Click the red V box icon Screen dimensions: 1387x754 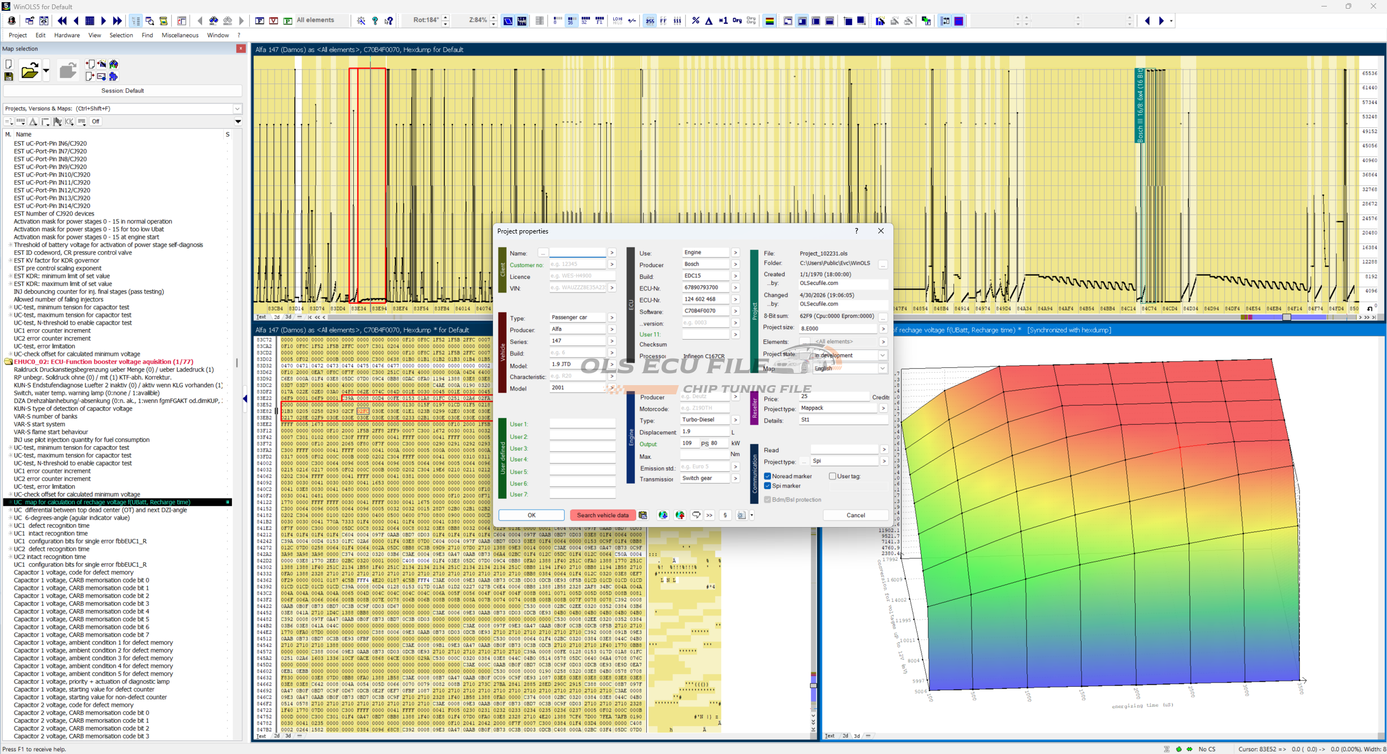tap(274, 21)
